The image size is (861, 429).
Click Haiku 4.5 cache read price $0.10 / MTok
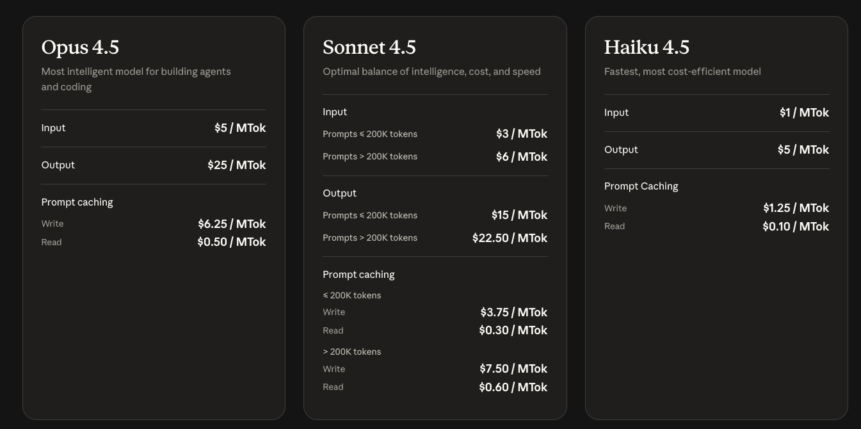(x=796, y=227)
